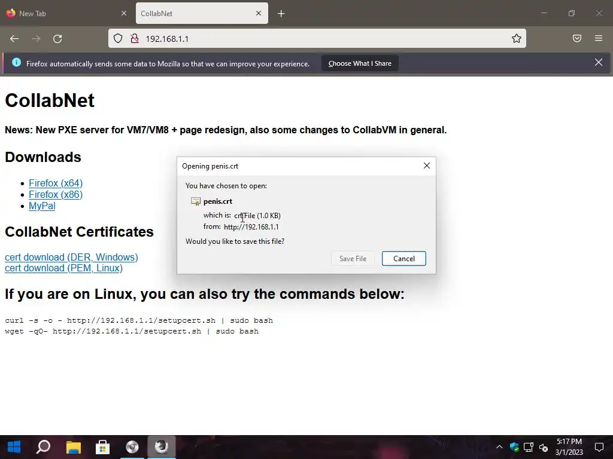Open Microsoft Store from taskbar
This screenshot has height=459, width=613.
click(102, 446)
